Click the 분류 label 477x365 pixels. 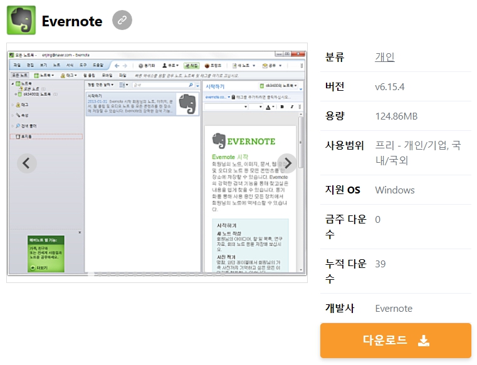[x=335, y=57]
